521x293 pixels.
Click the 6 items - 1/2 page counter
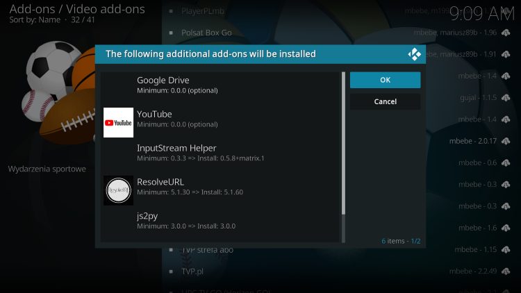click(x=401, y=241)
